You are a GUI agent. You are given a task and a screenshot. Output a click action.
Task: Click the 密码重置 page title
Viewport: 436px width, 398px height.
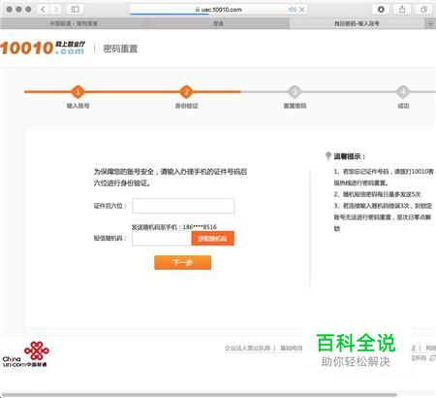(120, 49)
